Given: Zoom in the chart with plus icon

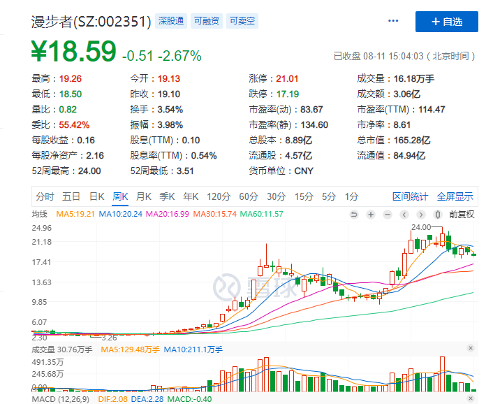Looking at the screenshot, I should (371, 215).
